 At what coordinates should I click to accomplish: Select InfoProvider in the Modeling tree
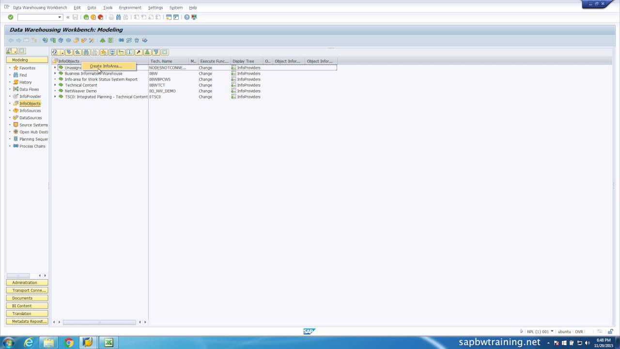coord(30,96)
